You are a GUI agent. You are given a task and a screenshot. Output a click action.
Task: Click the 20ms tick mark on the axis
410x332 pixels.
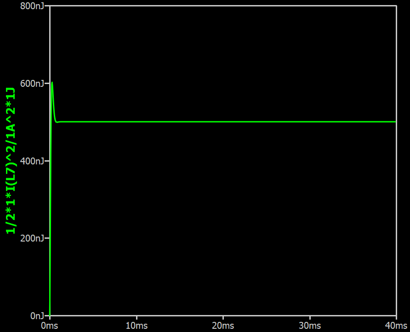pyautogui.click(x=223, y=317)
